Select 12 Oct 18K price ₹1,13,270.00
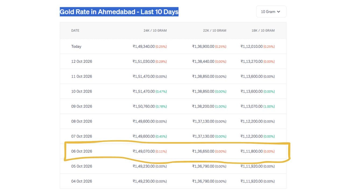 click(x=252, y=61)
